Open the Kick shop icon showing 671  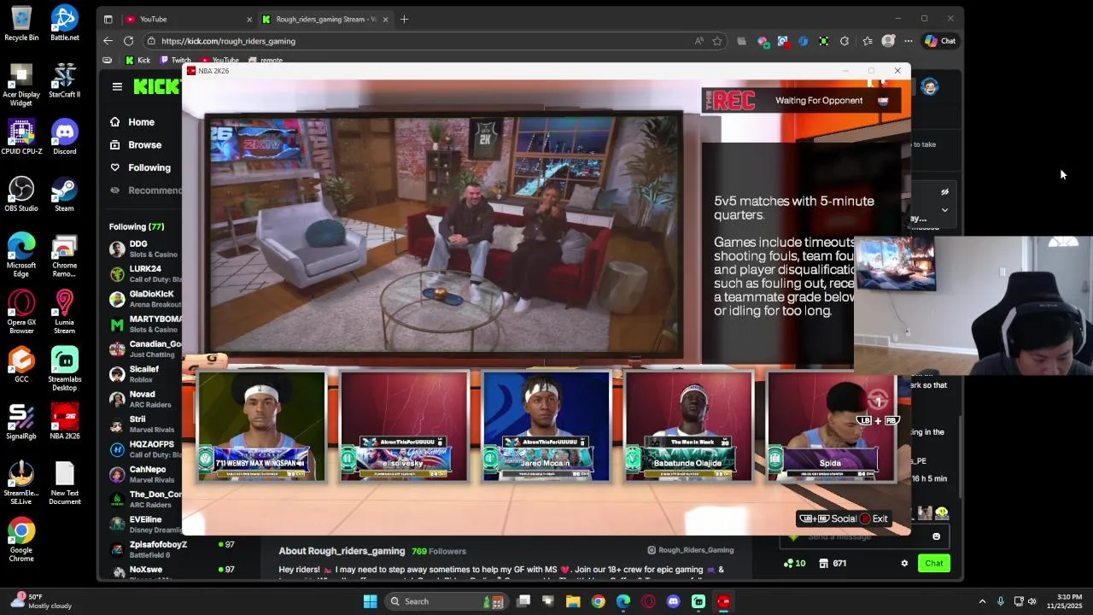833,563
